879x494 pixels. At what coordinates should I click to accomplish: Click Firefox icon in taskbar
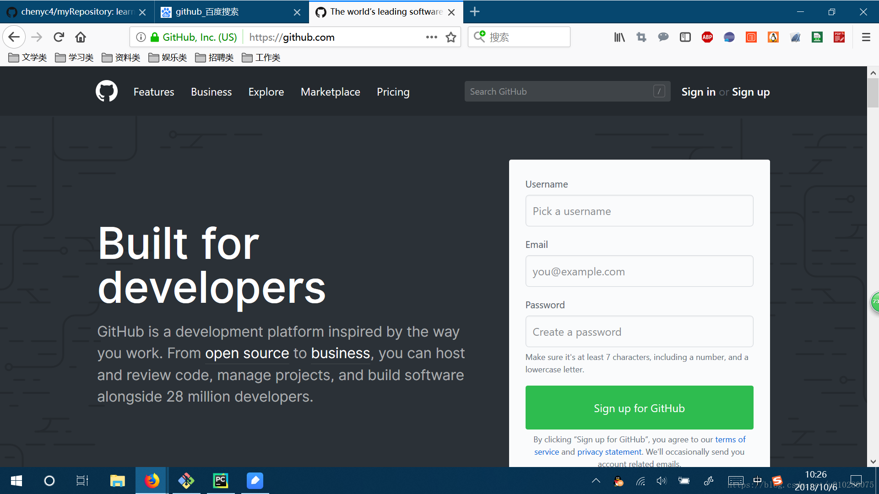click(x=152, y=481)
